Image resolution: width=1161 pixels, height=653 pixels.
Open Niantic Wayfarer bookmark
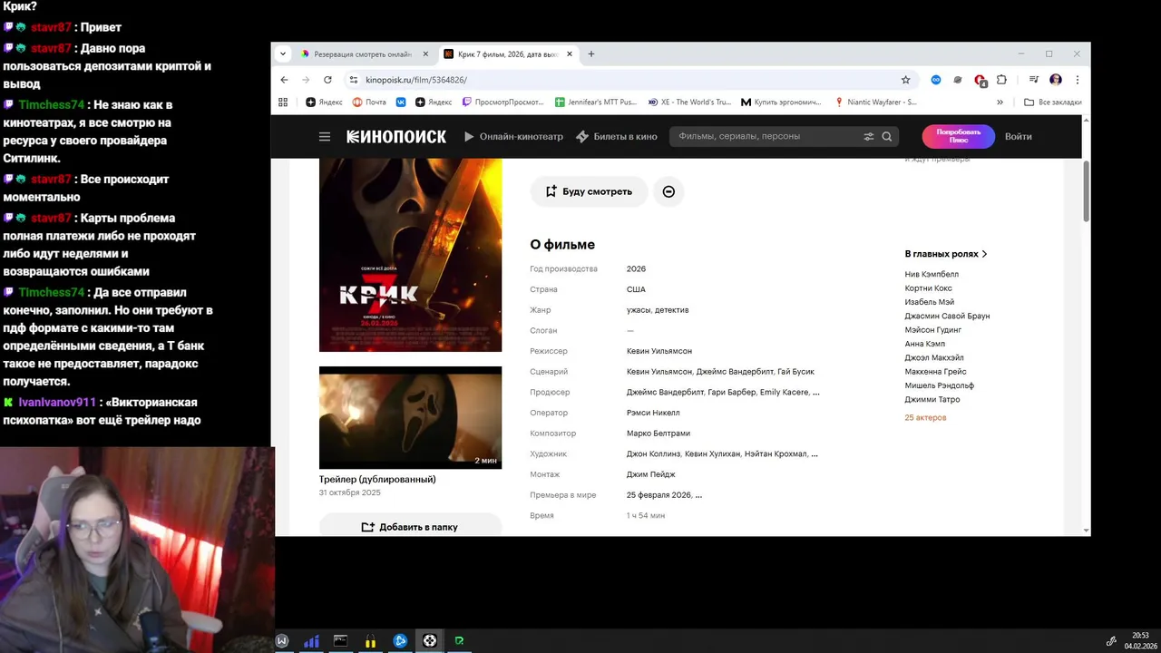[876, 102]
